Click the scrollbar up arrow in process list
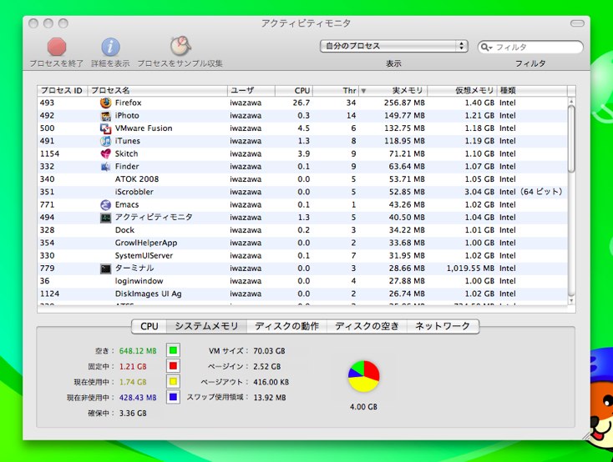 click(x=571, y=101)
